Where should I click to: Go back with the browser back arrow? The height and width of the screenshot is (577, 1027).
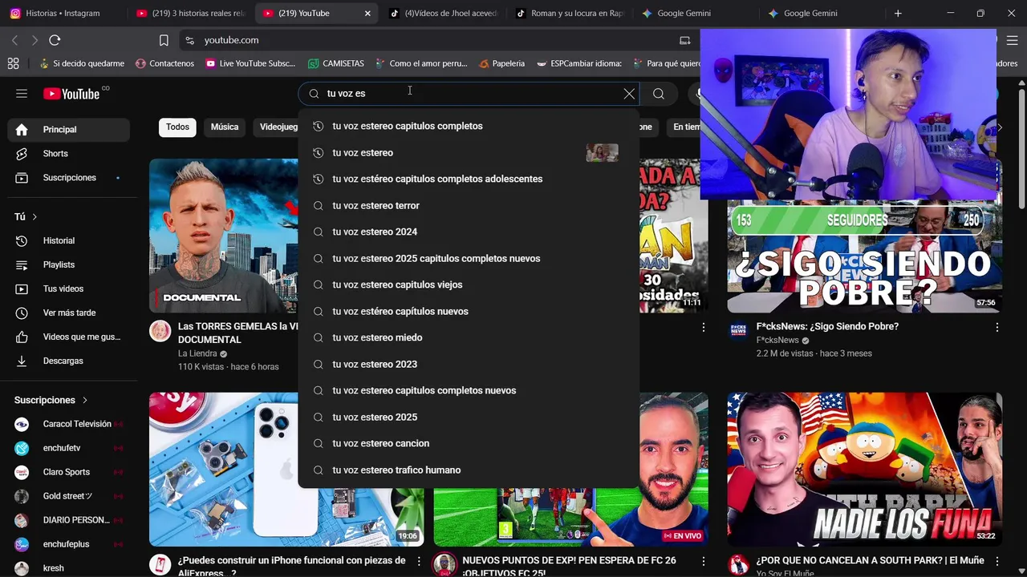tap(14, 40)
